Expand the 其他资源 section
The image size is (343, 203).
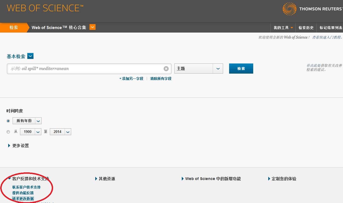point(105,179)
